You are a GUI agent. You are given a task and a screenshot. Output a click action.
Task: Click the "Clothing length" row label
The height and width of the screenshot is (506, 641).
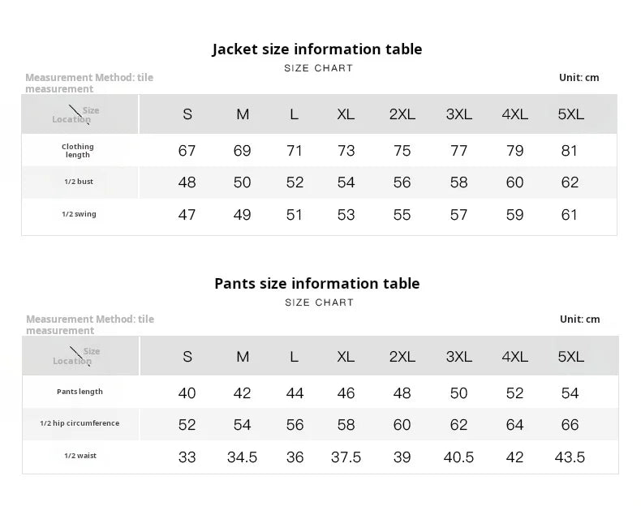coord(78,151)
